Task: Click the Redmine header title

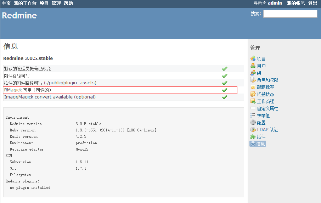Action: [19, 16]
